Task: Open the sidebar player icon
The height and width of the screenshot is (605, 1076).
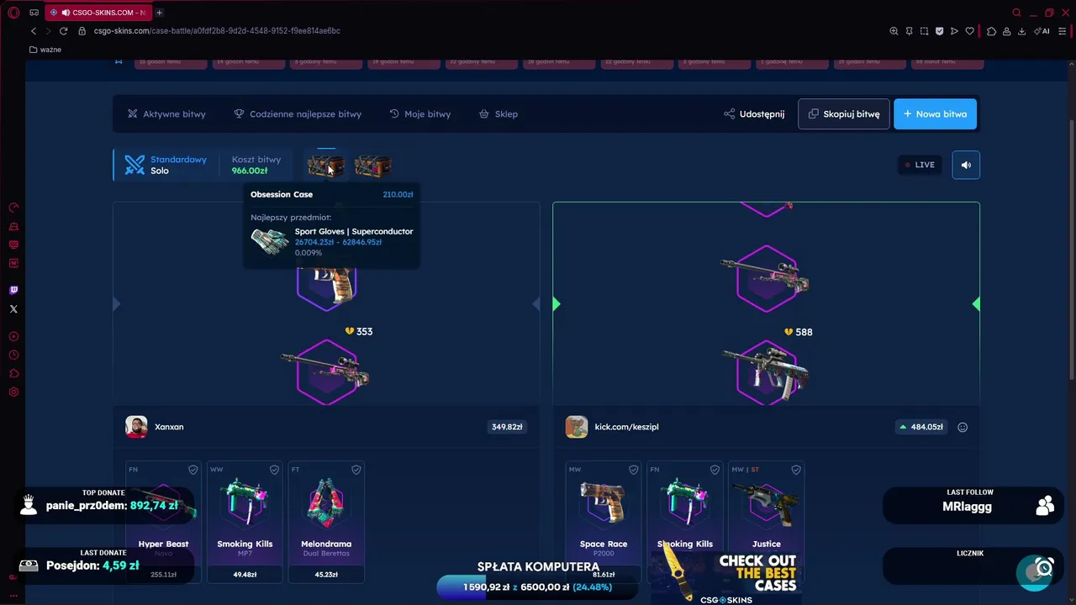Action: pos(13,336)
